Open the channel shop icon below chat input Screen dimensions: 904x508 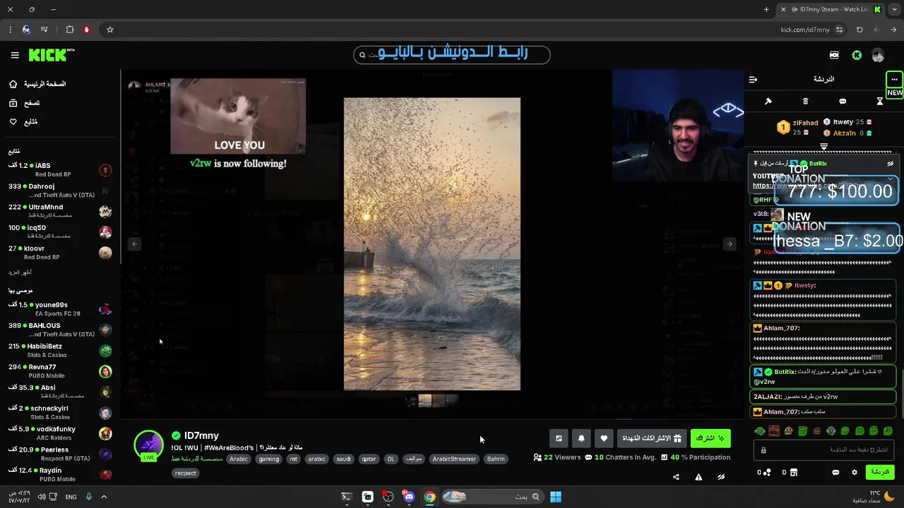click(x=793, y=473)
